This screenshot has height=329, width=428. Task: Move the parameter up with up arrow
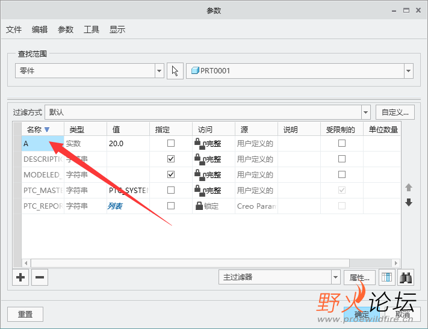click(x=409, y=188)
